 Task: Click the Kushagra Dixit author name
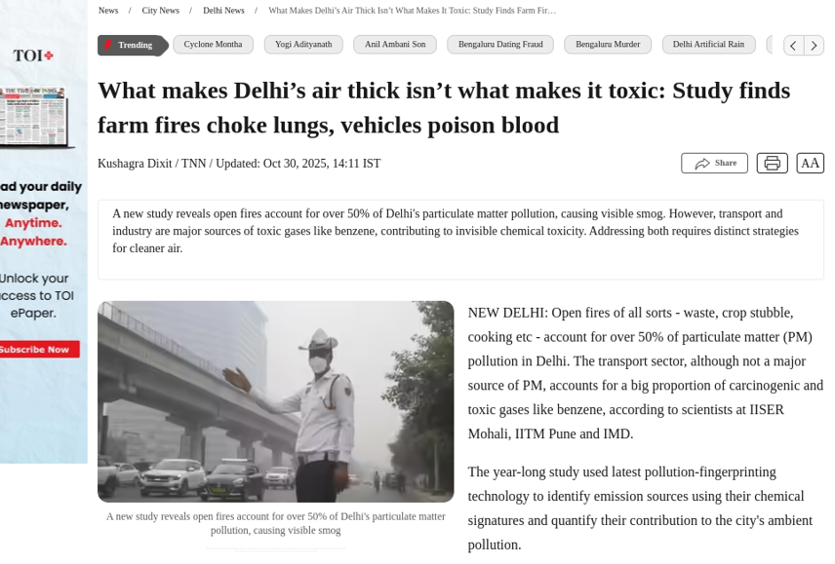coord(135,164)
